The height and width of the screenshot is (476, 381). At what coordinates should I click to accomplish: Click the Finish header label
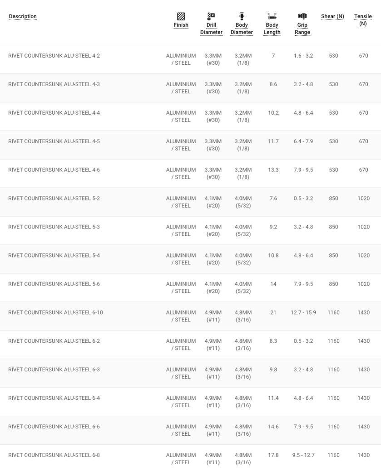[x=181, y=25]
